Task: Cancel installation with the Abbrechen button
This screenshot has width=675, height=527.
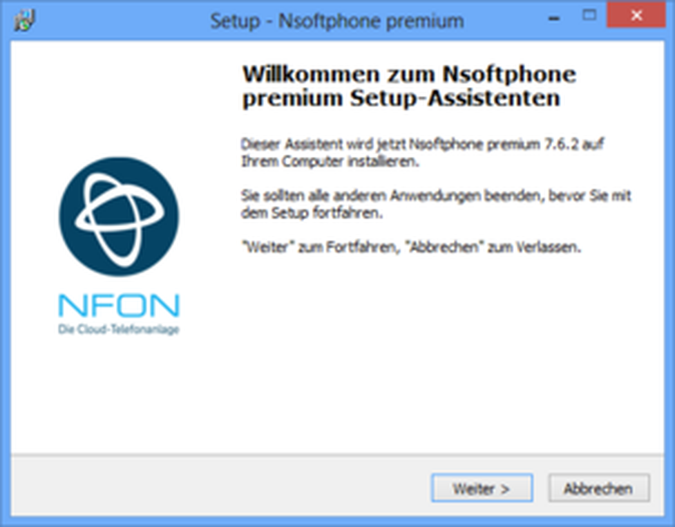Action: pyautogui.click(x=598, y=488)
